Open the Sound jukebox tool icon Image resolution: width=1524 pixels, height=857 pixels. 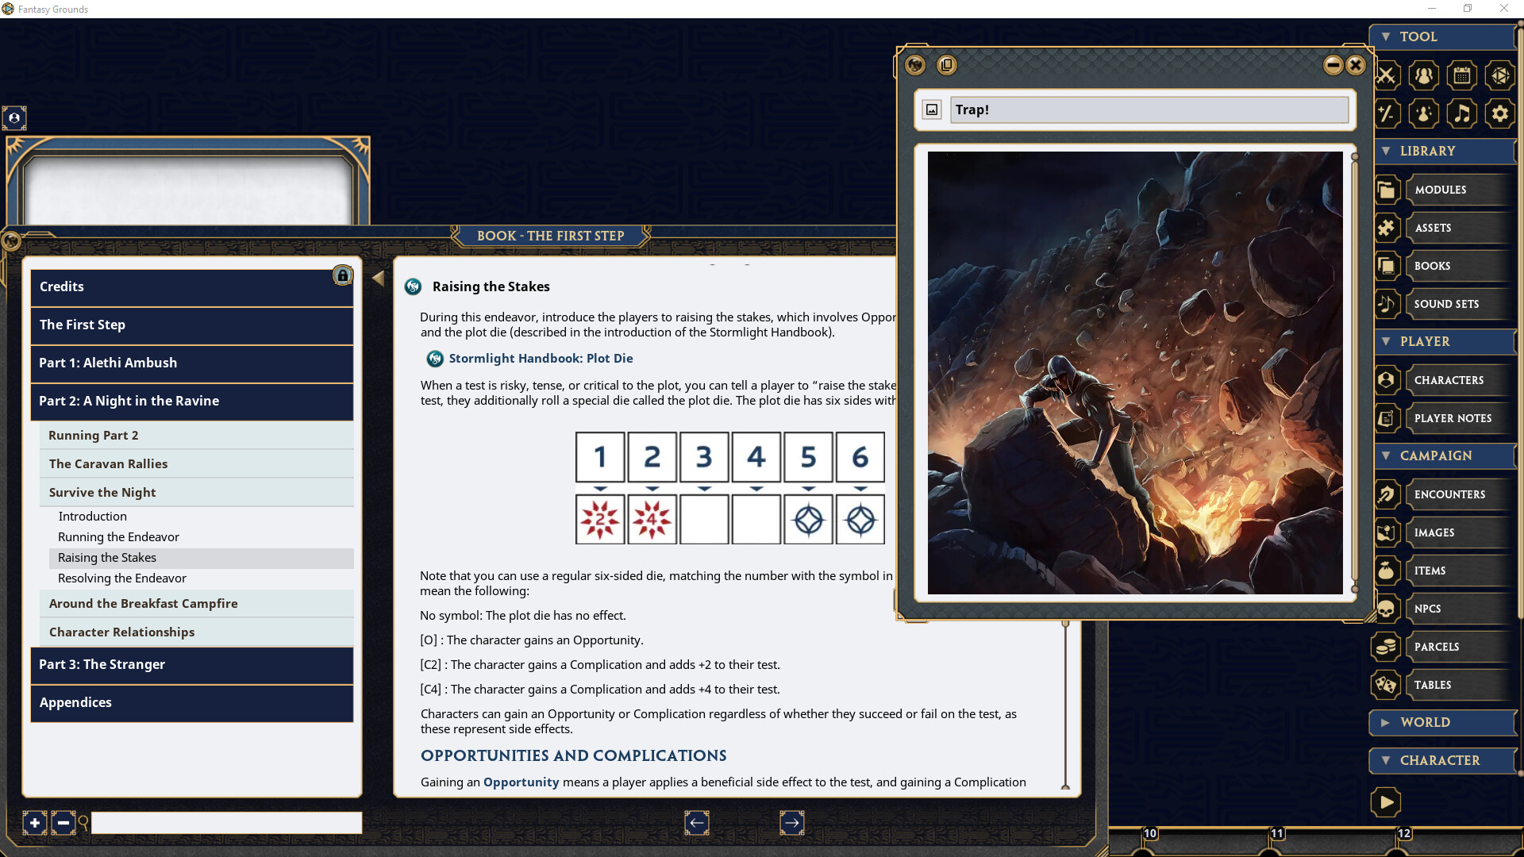click(1464, 113)
